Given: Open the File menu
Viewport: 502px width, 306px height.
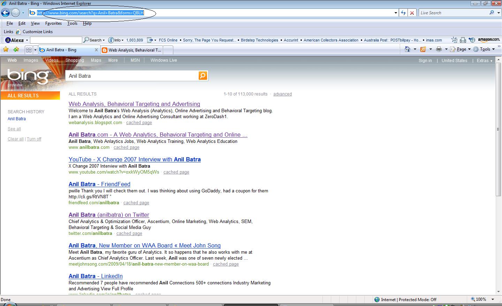Looking at the screenshot, I should (10, 23).
